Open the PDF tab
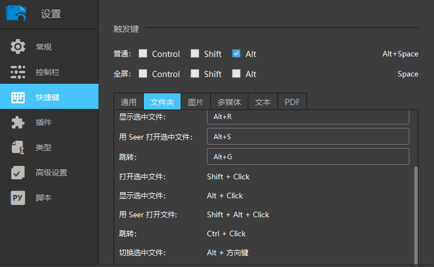 [293, 102]
